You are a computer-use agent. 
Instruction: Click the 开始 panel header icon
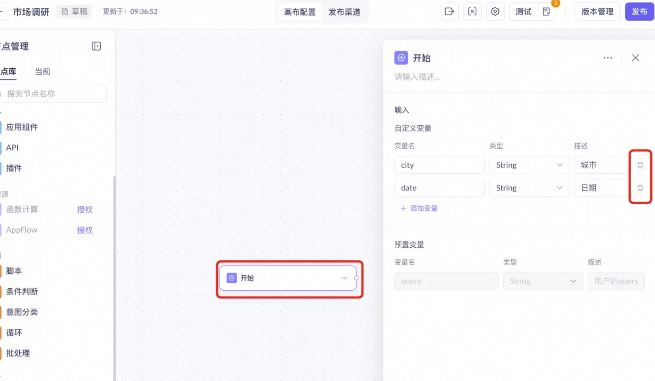coord(401,58)
